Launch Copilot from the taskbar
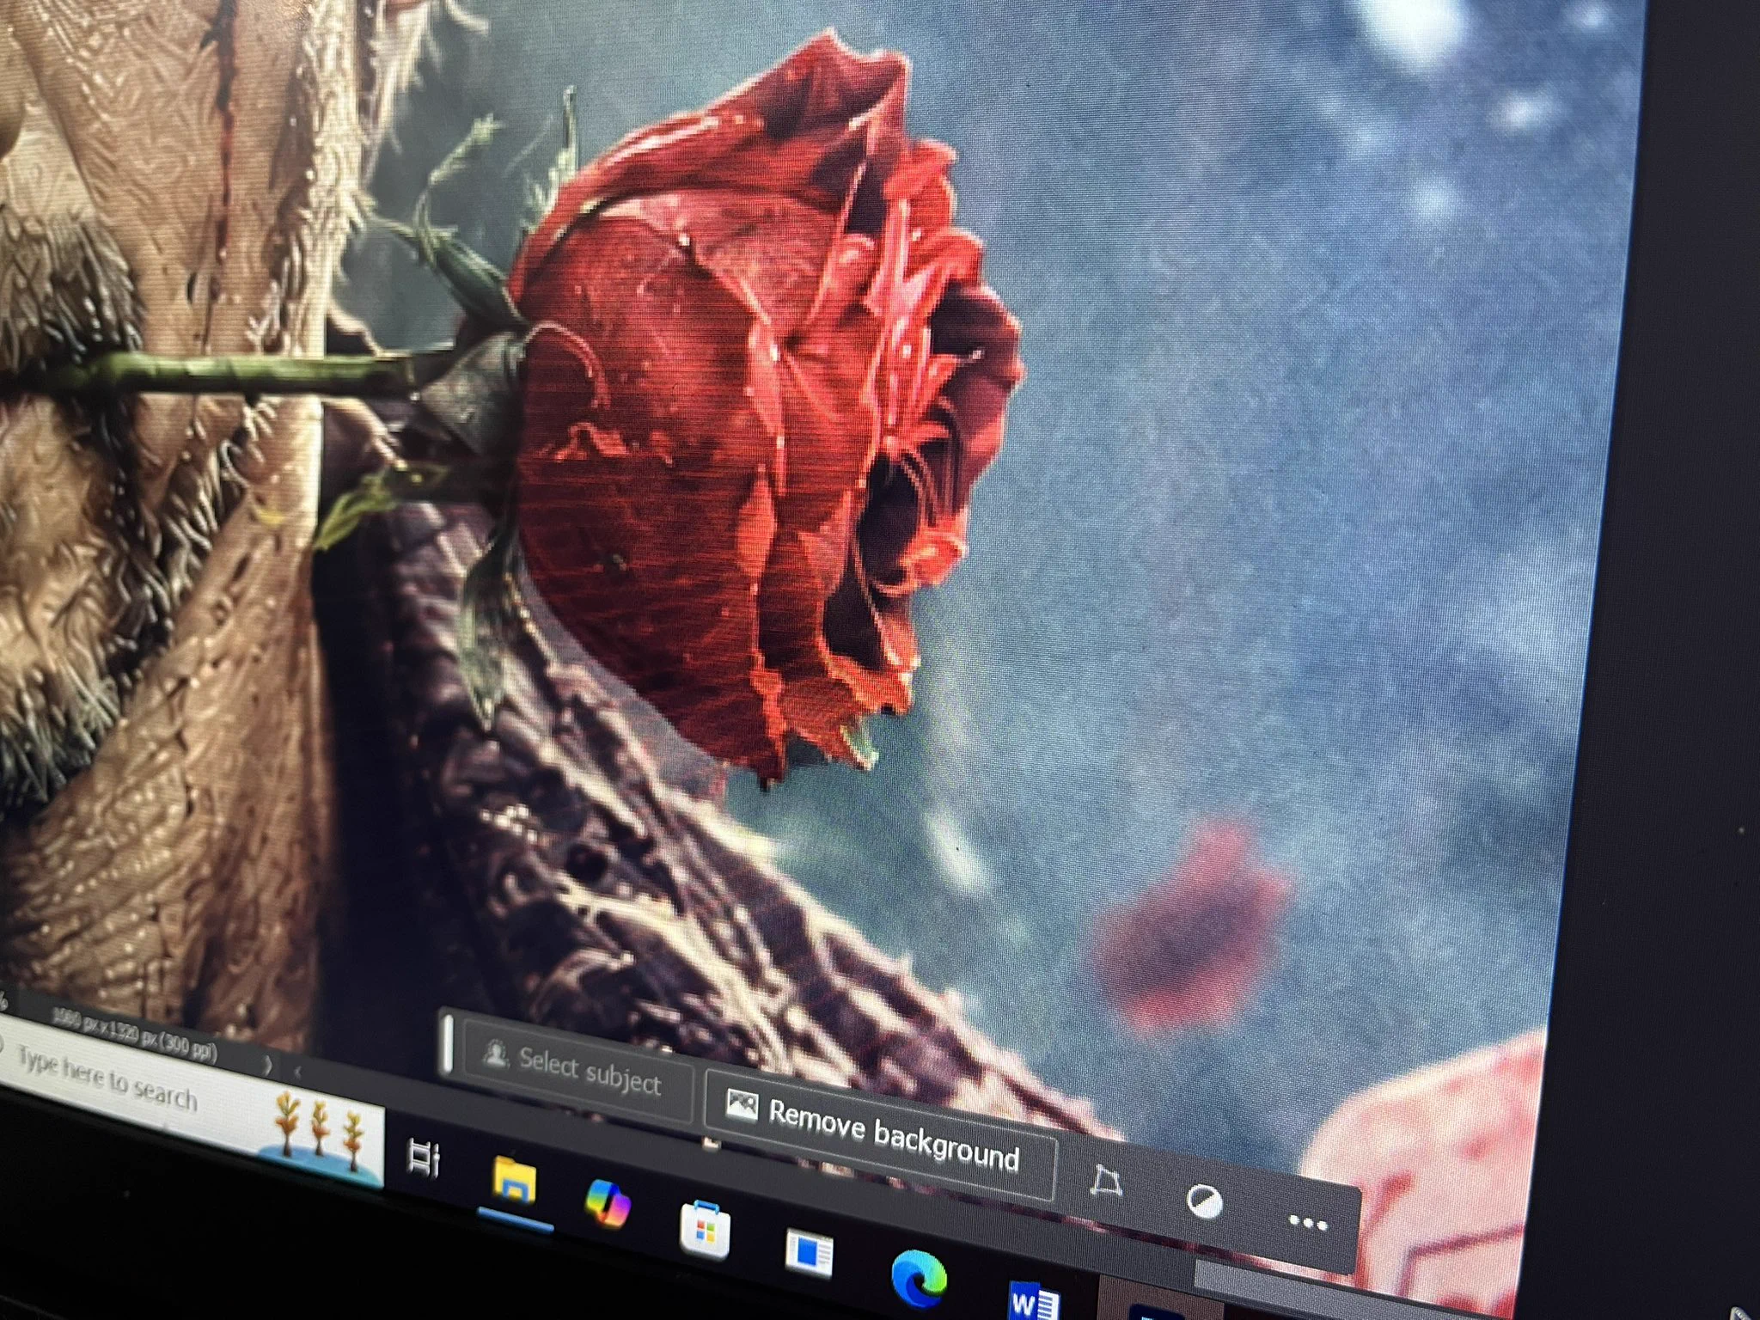1760x1320 pixels. click(607, 1202)
